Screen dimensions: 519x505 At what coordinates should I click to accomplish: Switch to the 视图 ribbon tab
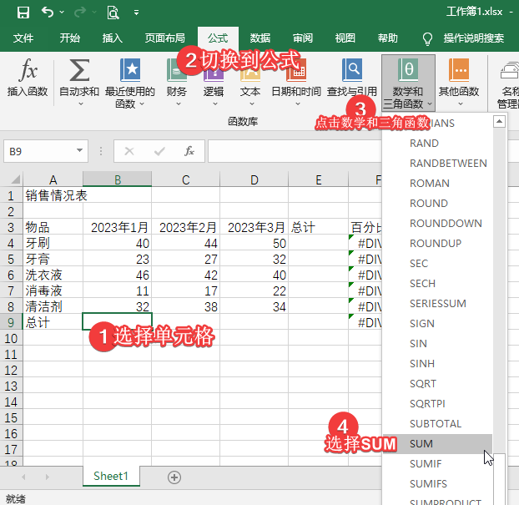(345, 38)
